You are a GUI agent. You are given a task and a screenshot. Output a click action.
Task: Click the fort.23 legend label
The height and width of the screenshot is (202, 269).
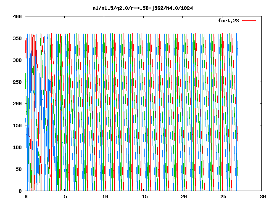click(228, 21)
